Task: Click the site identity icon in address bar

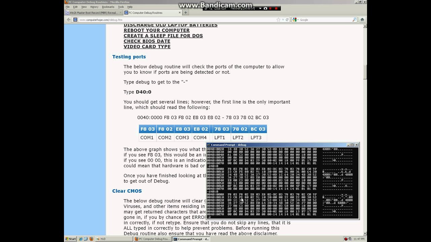Action: click(75, 19)
